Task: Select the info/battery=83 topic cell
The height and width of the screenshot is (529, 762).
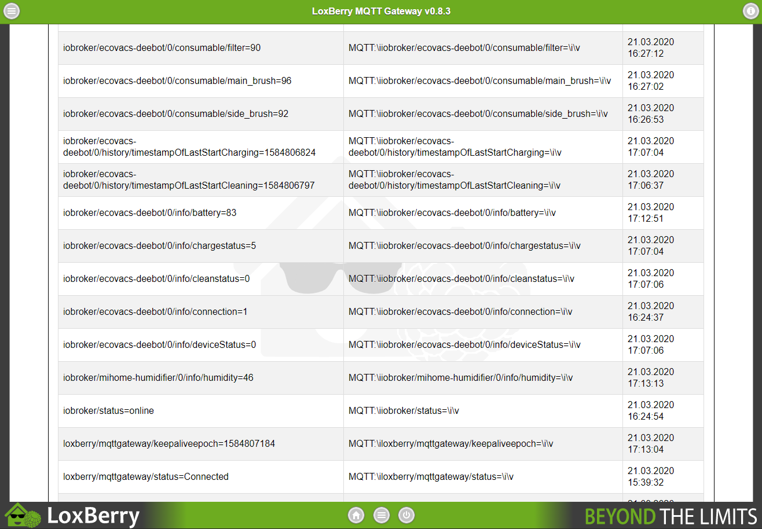Action: pos(201,213)
